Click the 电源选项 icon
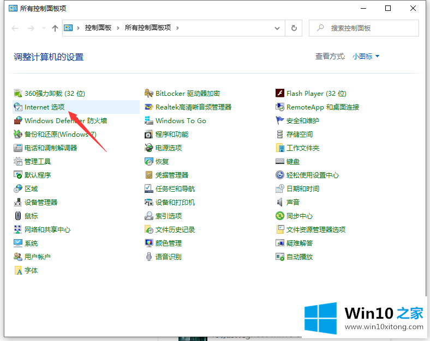 pyautogui.click(x=148, y=148)
